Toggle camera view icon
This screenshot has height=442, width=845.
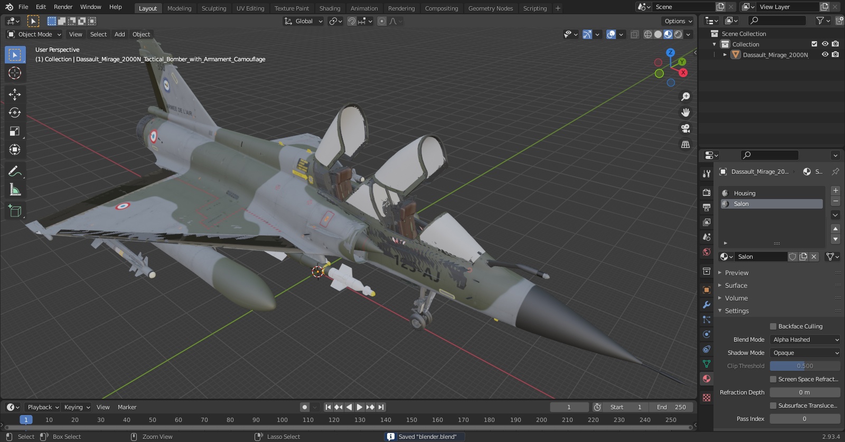point(686,128)
